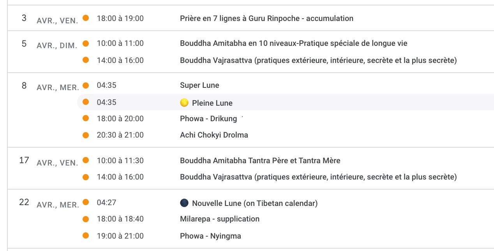Click orange dot beside Phowa - Drikung
494x251 pixels.
86,119
